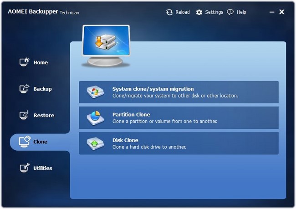The height and width of the screenshot is (209, 296).
Task: Click the Backup icon in sidebar
Action: (x=24, y=89)
